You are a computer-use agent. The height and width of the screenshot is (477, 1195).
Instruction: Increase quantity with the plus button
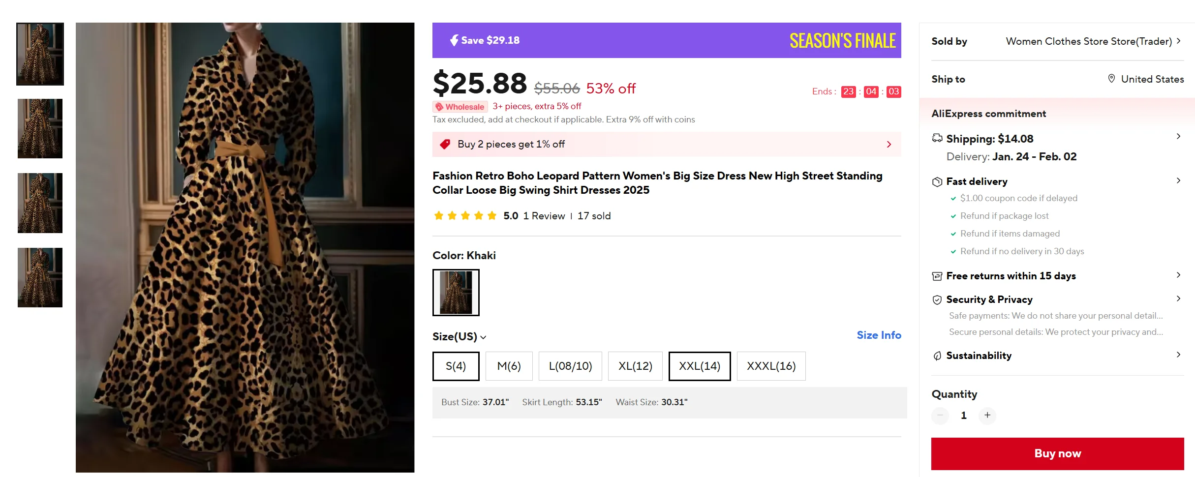point(987,416)
